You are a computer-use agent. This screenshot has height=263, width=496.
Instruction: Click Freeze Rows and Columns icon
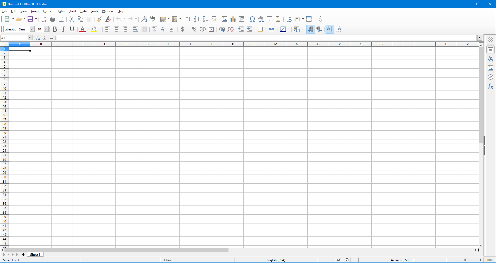coord(297,19)
